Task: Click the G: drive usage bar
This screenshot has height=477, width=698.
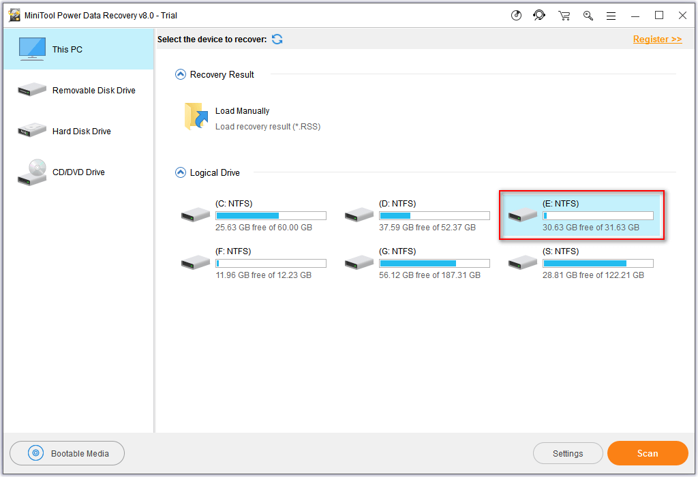Action: [434, 263]
